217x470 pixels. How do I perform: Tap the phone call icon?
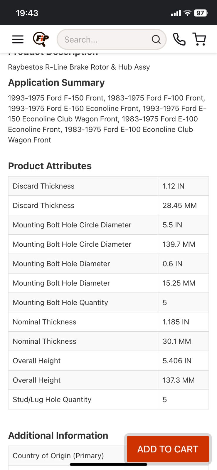click(x=179, y=39)
